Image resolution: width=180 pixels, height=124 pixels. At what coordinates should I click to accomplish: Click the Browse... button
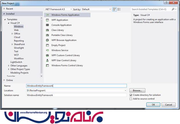tap(137, 90)
